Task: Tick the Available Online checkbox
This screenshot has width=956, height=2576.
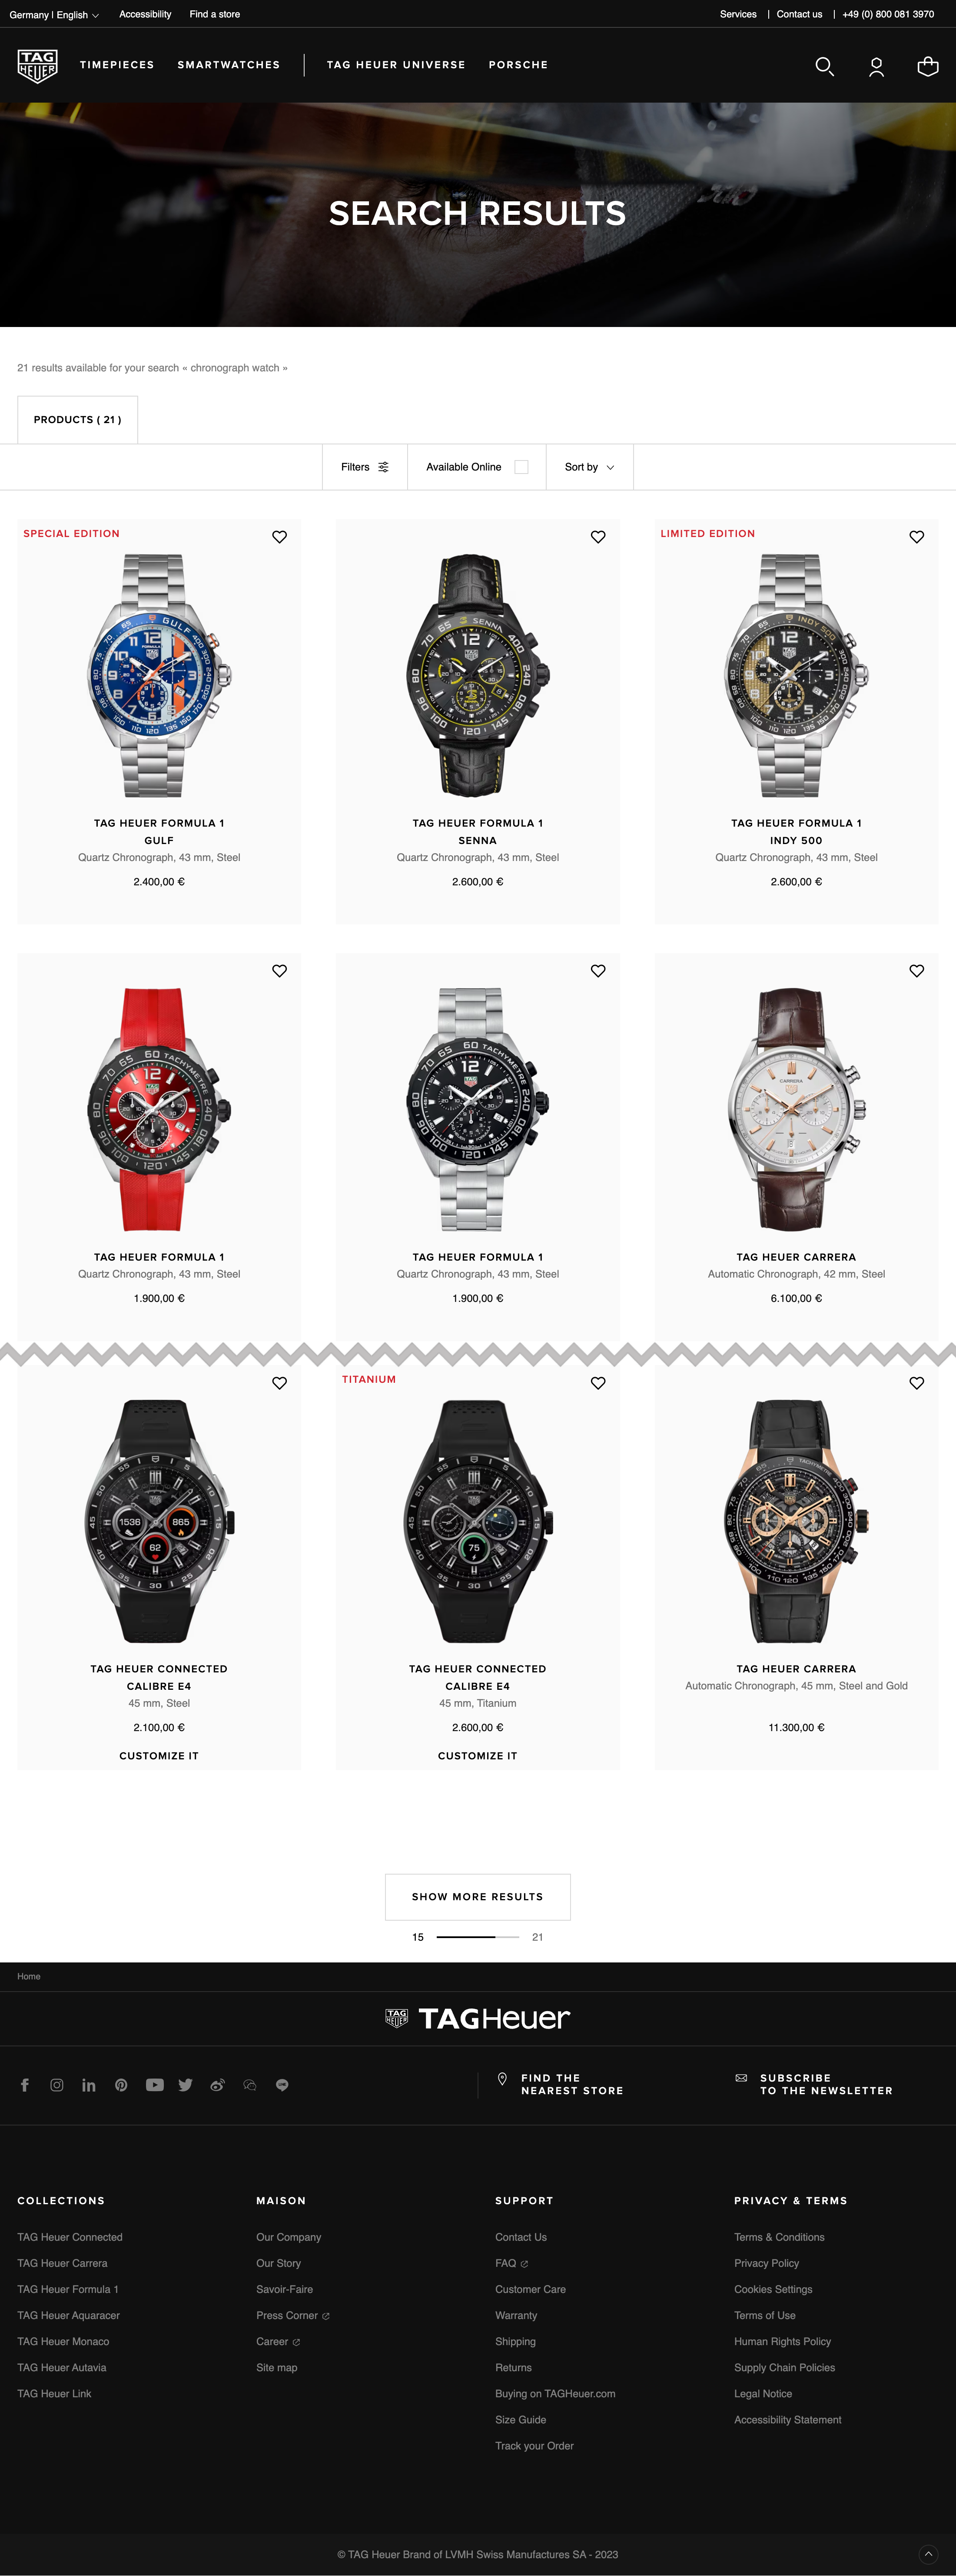Action: pos(521,467)
